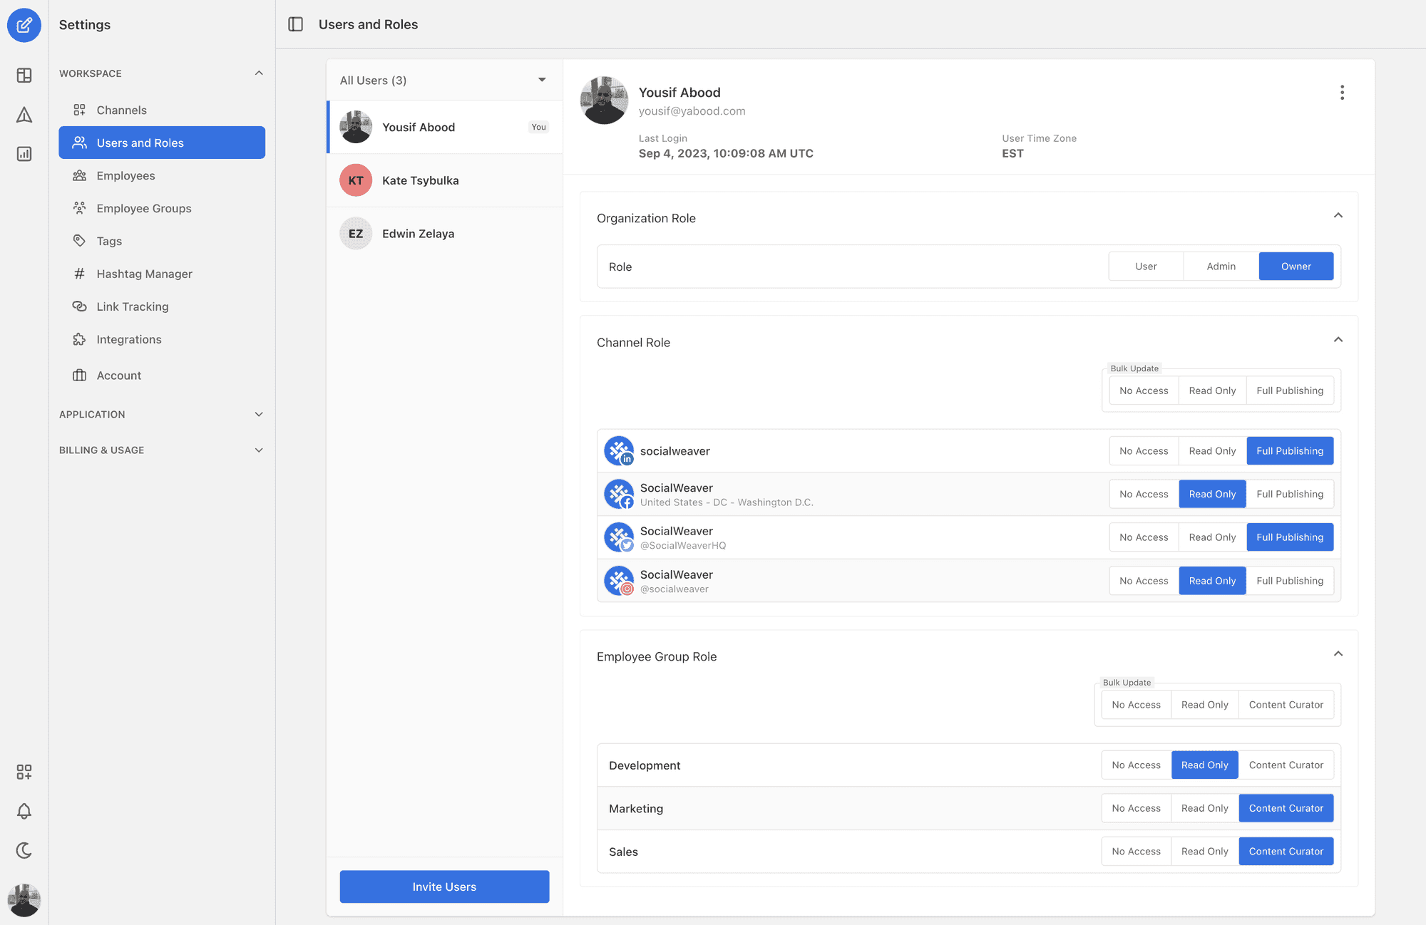Expand the Billing & Usage section
The image size is (1426, 925).
click(x=259, y=450)
